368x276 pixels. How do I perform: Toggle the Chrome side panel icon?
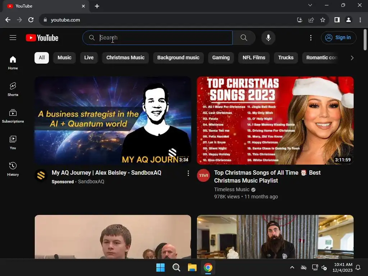click(x=337, y=20)
